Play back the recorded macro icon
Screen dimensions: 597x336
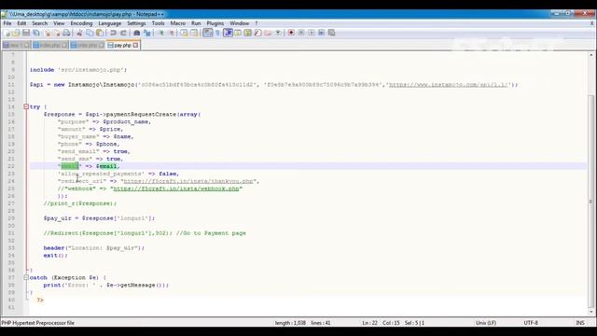click(x=311, y=34)
